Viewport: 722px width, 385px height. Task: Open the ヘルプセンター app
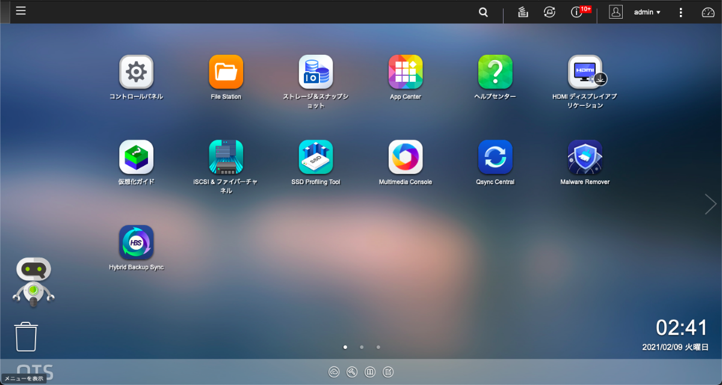(495, 72)
